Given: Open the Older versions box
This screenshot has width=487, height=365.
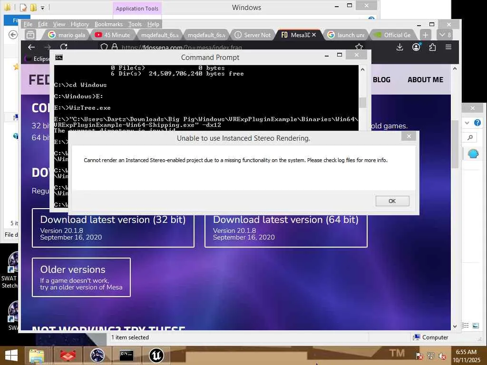Looking at the screenshot, I should point(81,277).
